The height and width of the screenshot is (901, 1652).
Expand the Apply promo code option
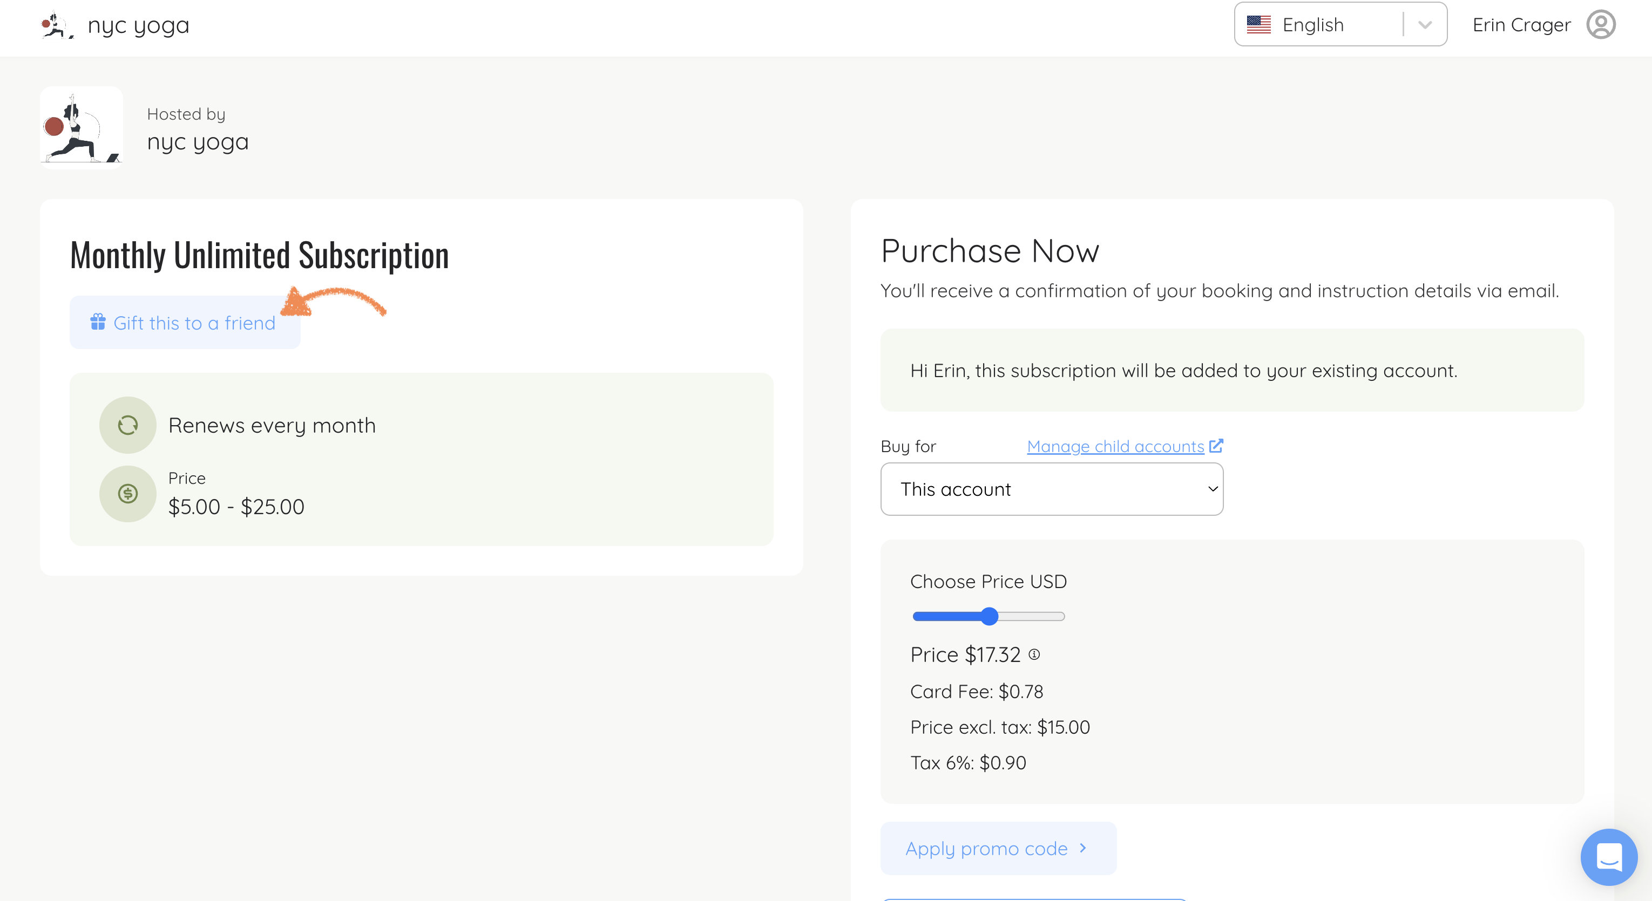click(x=997, y=848)
